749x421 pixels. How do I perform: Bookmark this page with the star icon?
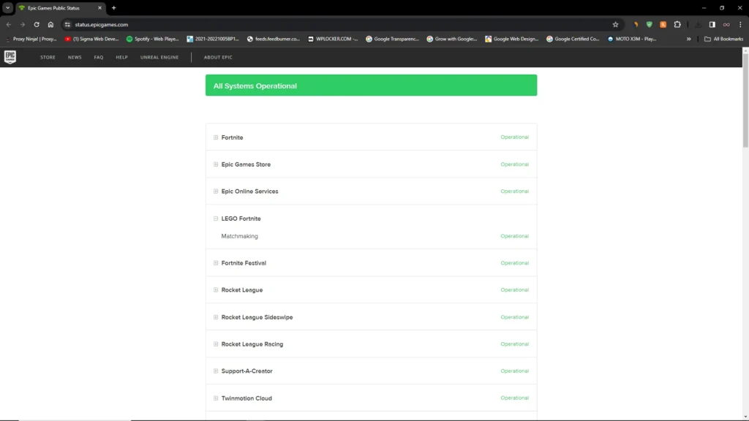tap(615, 24)
